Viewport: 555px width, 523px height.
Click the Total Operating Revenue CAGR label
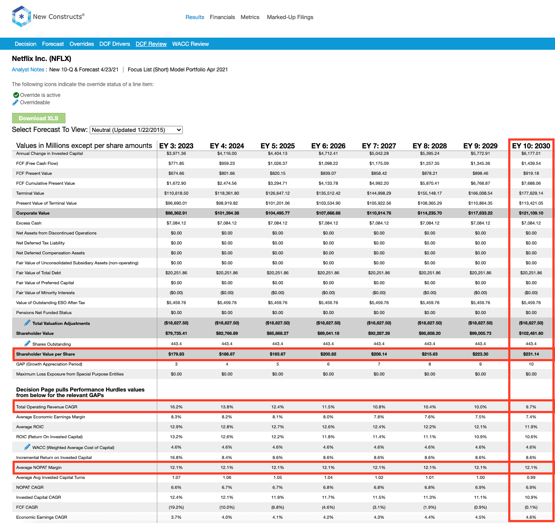pyautogui.click(x=47, y=407)
